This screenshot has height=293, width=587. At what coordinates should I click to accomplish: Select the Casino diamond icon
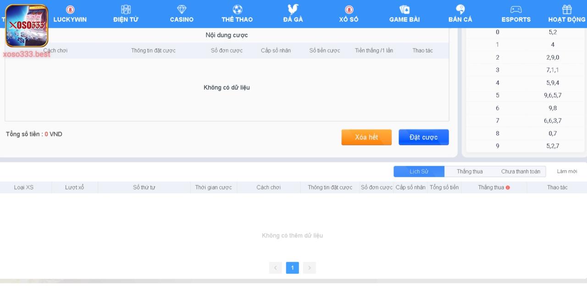pyautogui.click(x=182, y=10)
